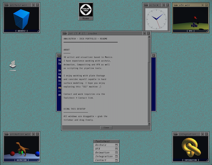Click the jot (3.0.2): readme title bar
The width and height of the screenshot is (212, 165).
click(105, 33)
